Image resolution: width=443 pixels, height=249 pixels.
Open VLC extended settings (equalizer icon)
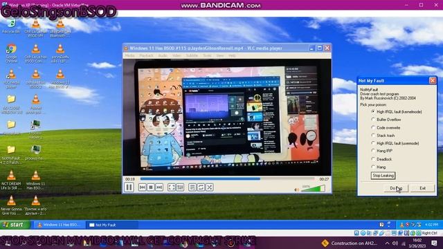pyautogui.click(x=180, y=187)
